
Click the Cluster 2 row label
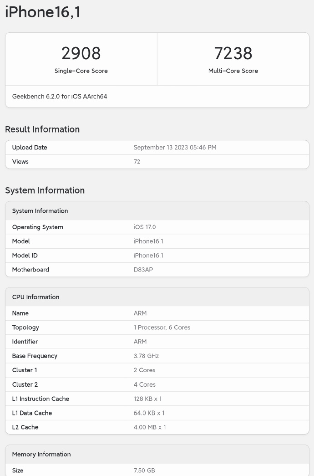click(25, 384)
